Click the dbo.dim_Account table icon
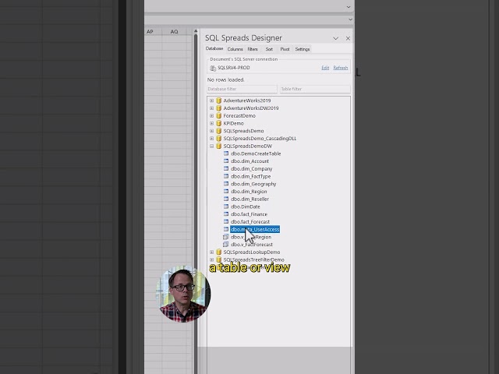The image size is (499, 374). click(x=226, y=161)
